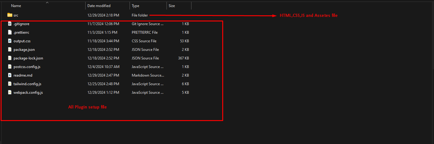Screen dimensions: 434x144
Task: Click the date 11/3/2024 1:15 PM
Action: (102, 32)
